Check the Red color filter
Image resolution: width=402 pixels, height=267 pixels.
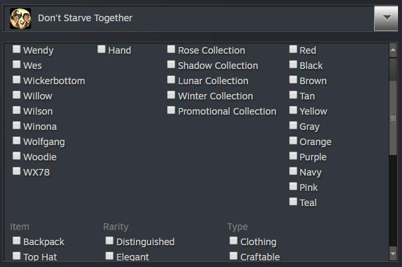[293, 50]
